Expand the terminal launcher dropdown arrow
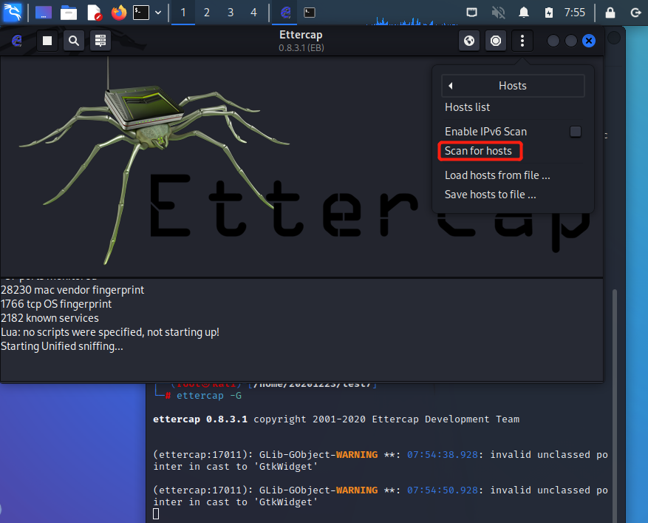The image size is (648, 523). tap(158, 13)
